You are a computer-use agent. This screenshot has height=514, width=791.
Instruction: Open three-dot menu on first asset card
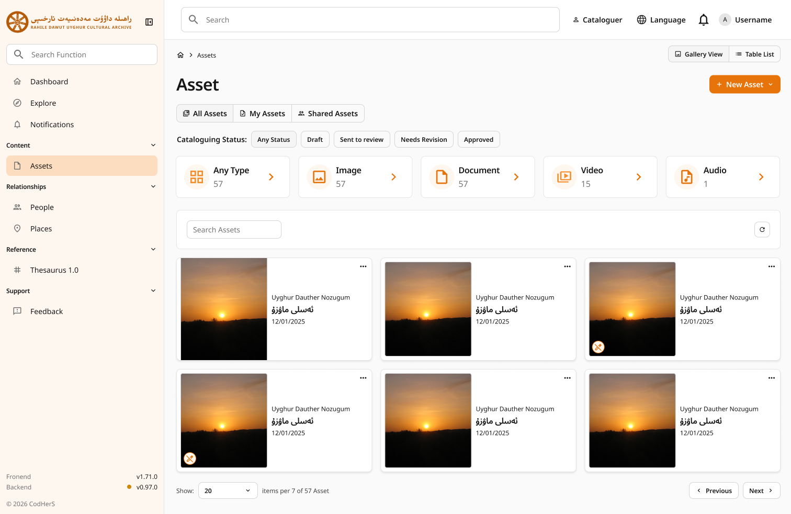pos(363,266)
